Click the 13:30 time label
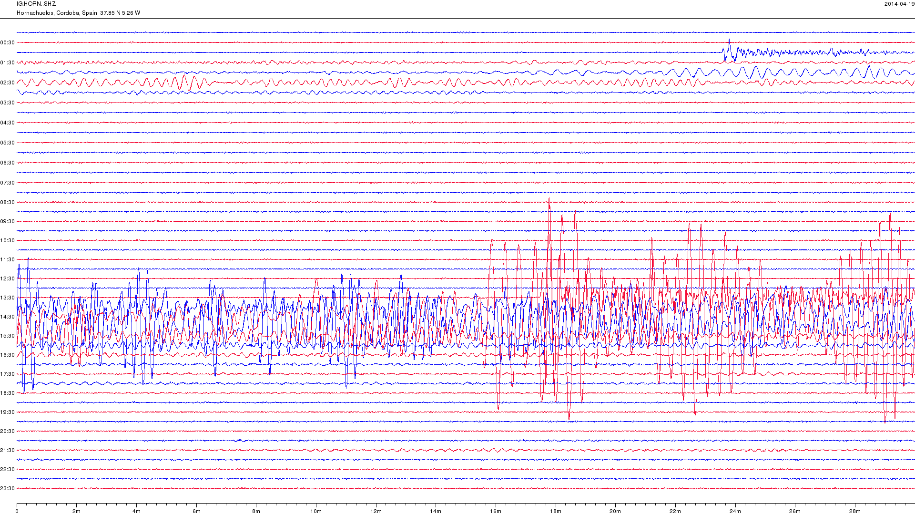 pyautogui.click(x=8, y=298)
